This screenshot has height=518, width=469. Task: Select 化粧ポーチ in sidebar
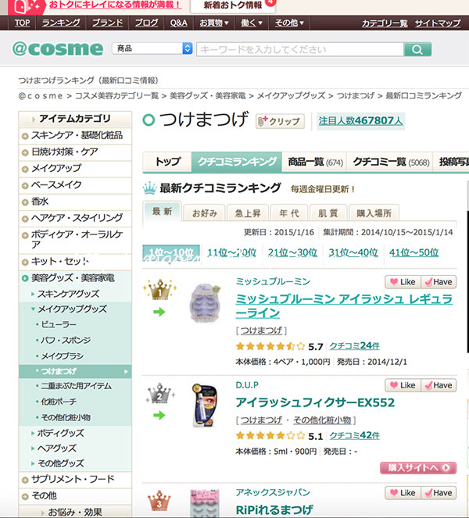[x=59, y=402]
